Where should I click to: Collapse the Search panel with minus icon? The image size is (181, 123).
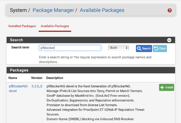(x=169, y=40)
